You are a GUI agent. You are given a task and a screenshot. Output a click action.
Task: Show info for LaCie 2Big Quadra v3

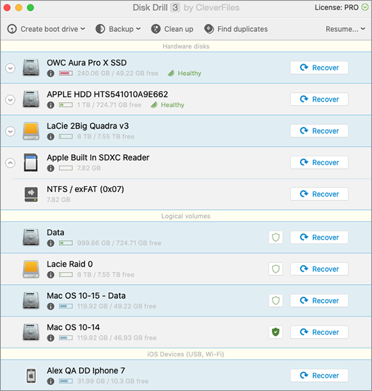pyautogui.click(x=51, y=137)
